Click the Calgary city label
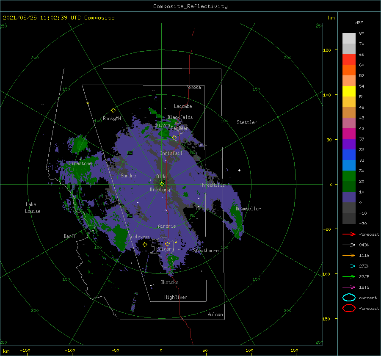 [165, 249]
